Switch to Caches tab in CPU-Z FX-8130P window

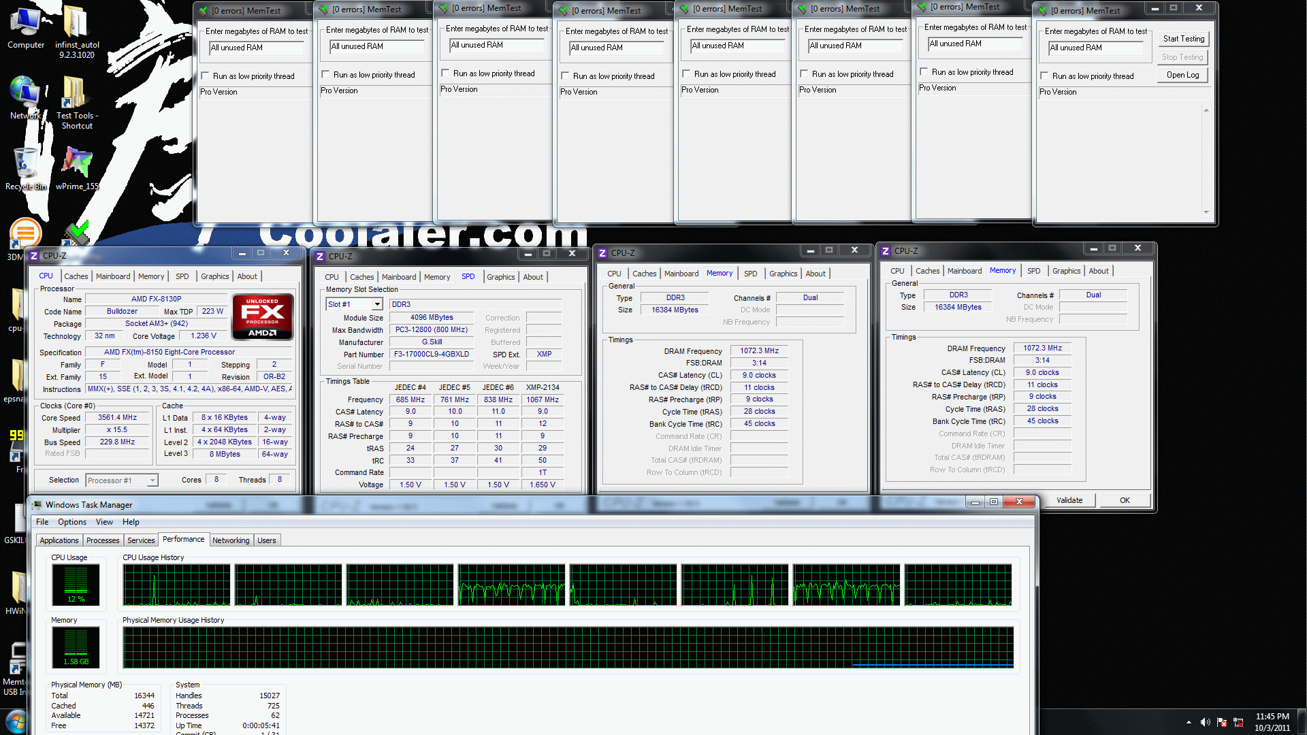76,276
